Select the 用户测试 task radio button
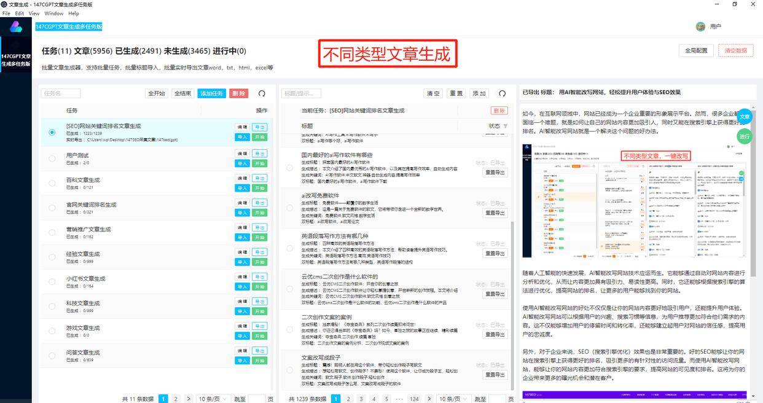The width and height of the screenshot is (763, 403). click(52, 158)
